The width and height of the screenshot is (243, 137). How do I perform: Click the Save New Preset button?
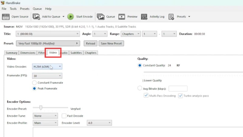[x=111, y=44]
